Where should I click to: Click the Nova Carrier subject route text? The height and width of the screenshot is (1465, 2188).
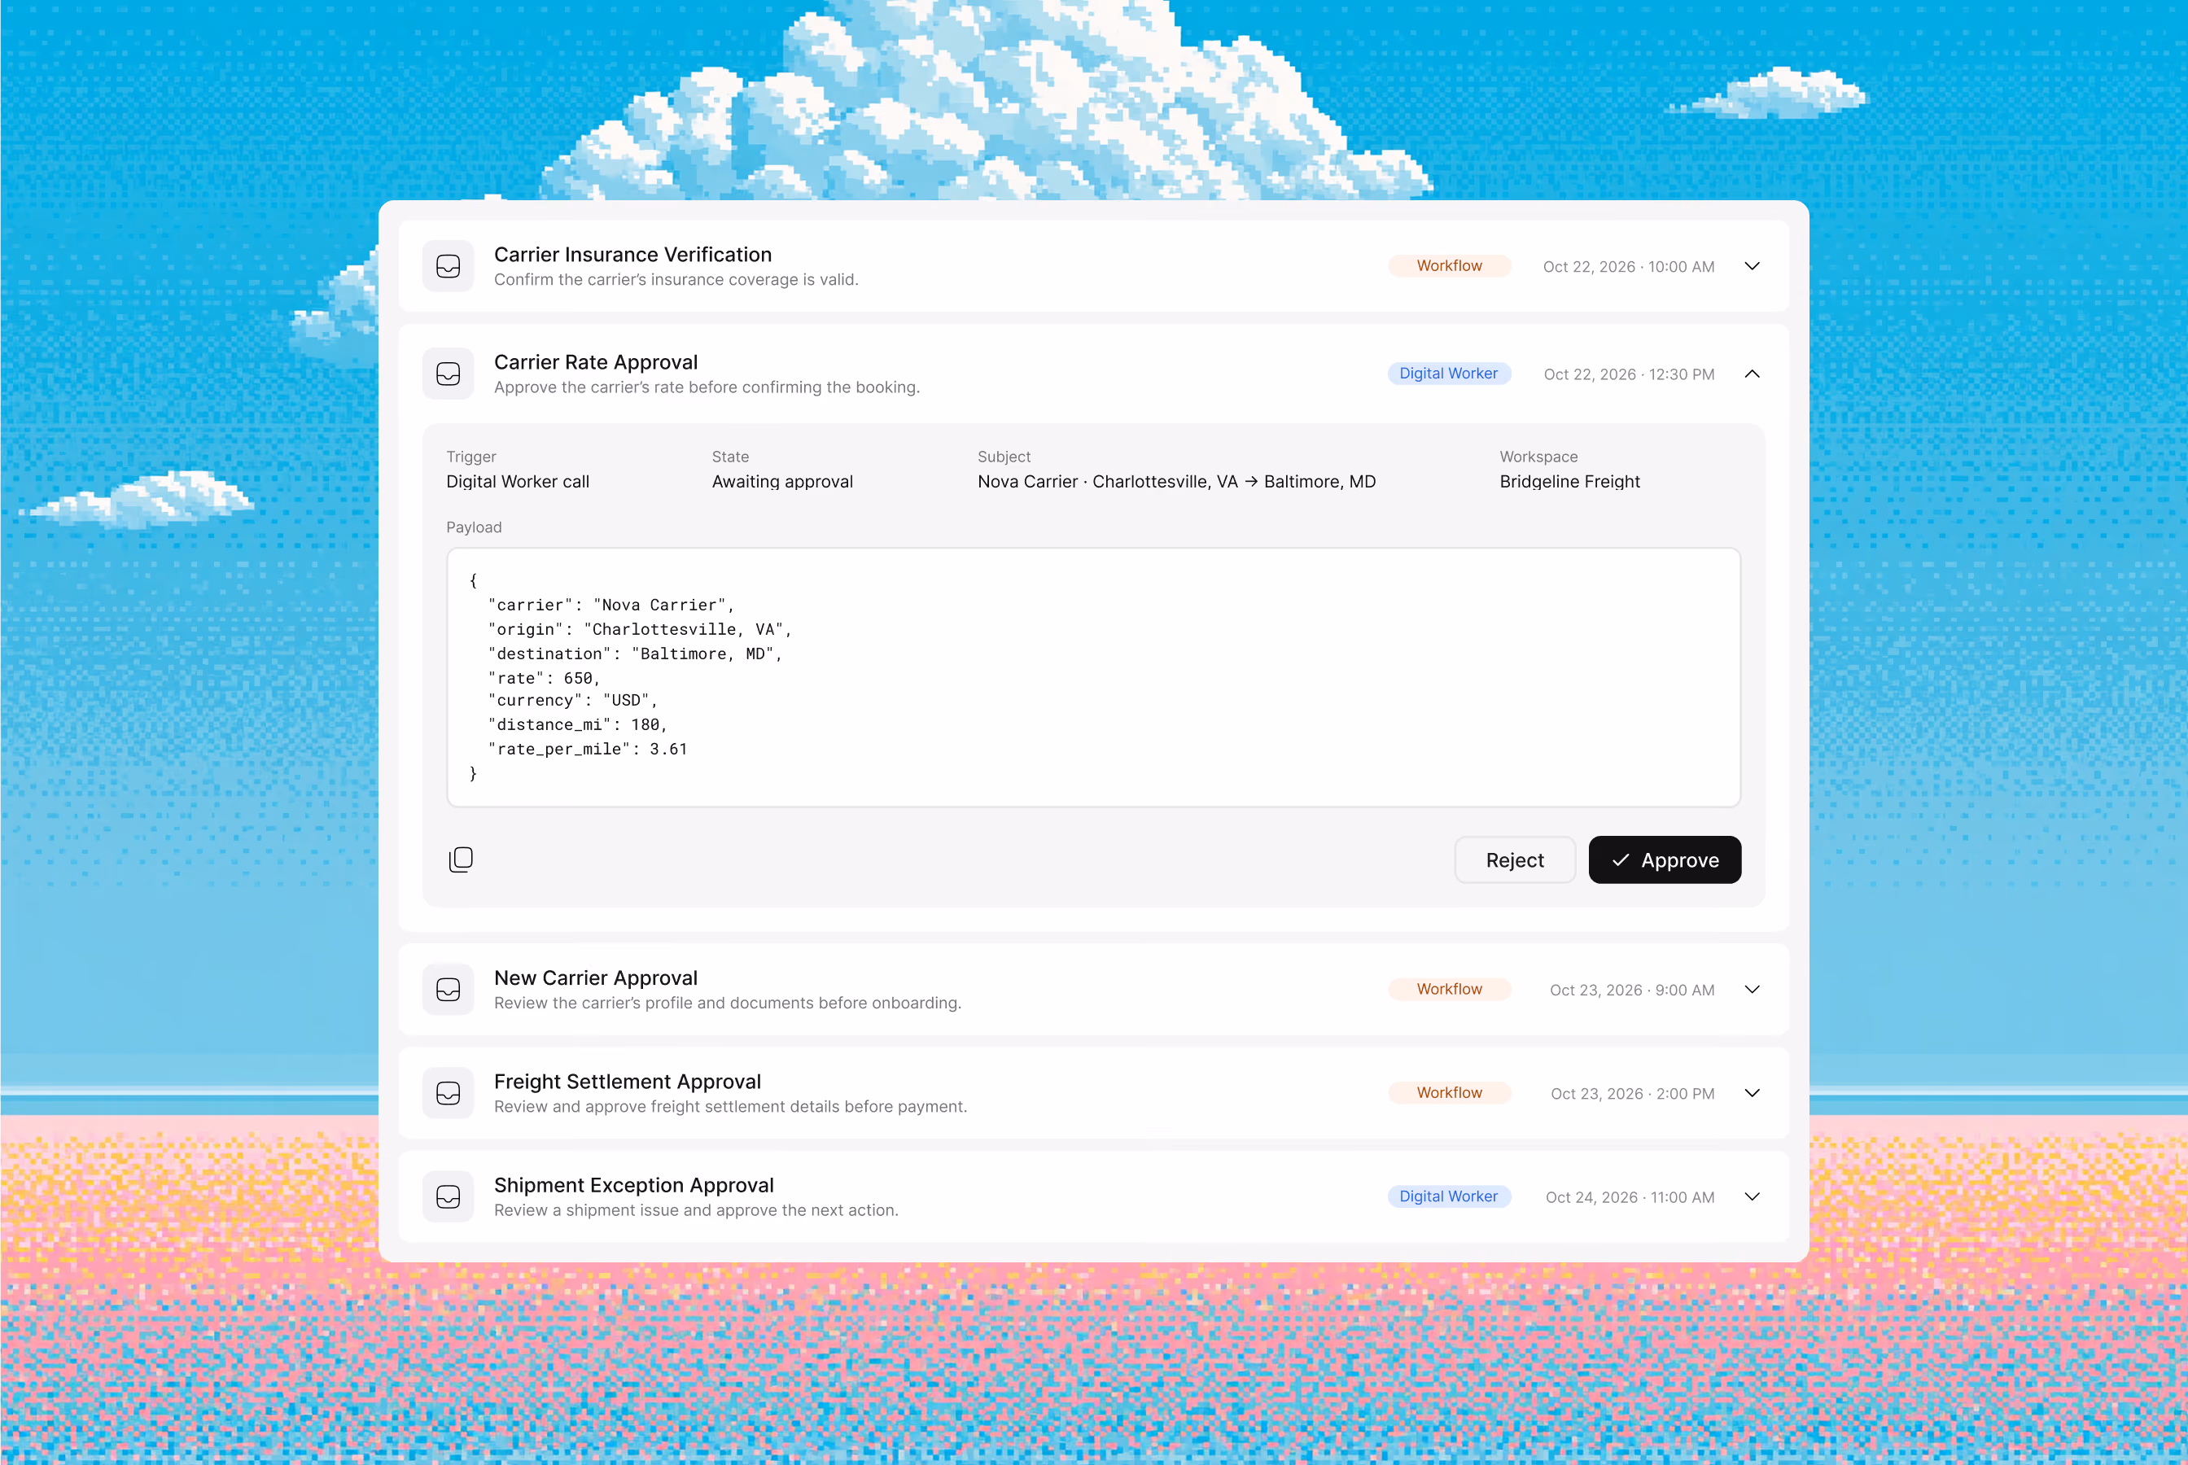pos(1176,482)
